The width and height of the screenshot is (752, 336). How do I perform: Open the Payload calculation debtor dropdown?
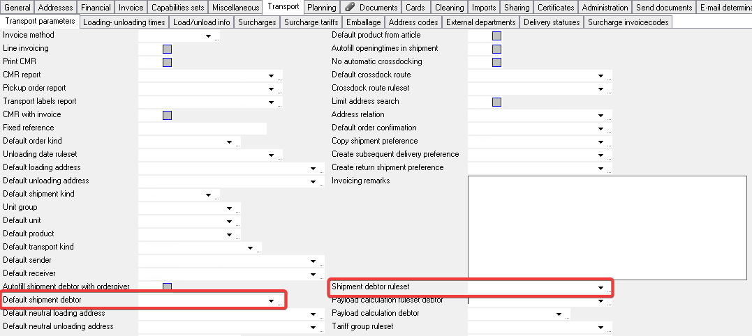(x=559, y=314)
